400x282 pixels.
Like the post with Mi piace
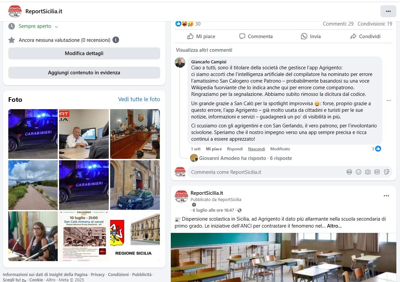click(x=201, y=36)
